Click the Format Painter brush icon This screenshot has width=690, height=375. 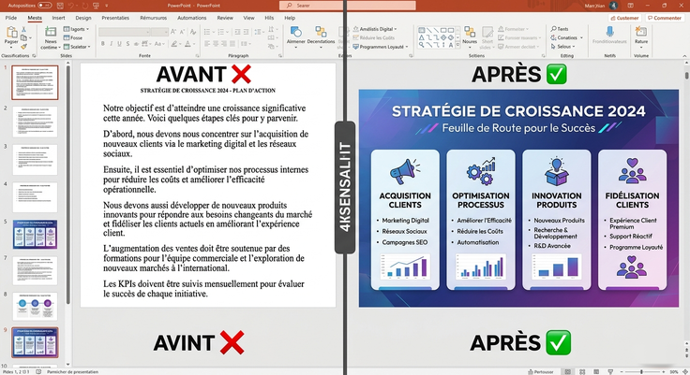click(x=23, y=46)
